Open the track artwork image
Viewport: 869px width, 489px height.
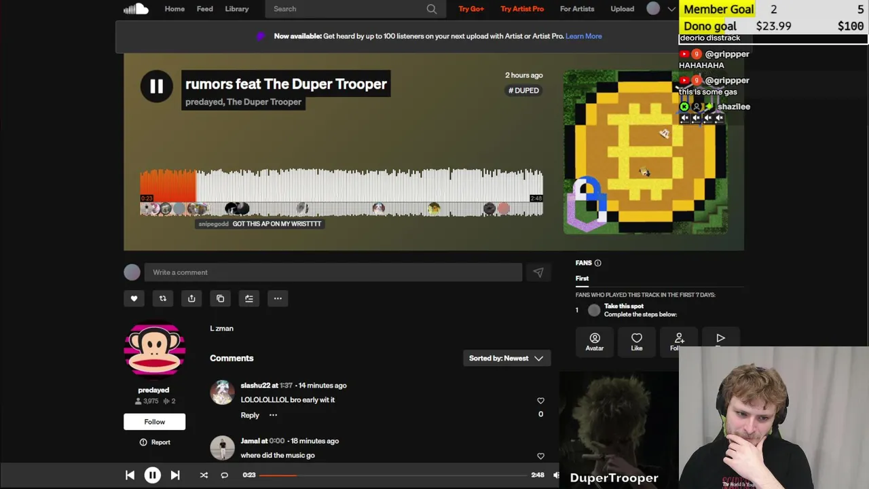tap(645, 152)
